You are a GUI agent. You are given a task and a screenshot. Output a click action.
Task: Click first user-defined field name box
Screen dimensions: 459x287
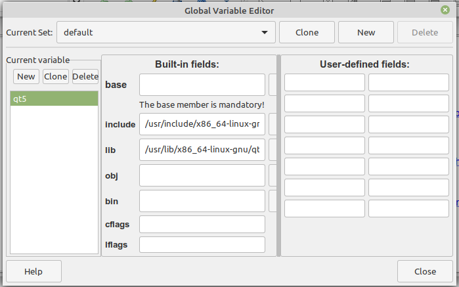pyautogui.click(x=324, y=82)
